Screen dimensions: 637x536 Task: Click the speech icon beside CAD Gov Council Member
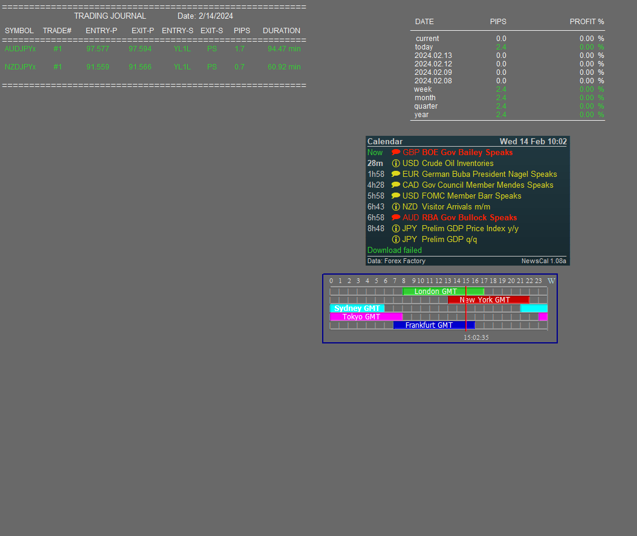(x=396, y=185)
